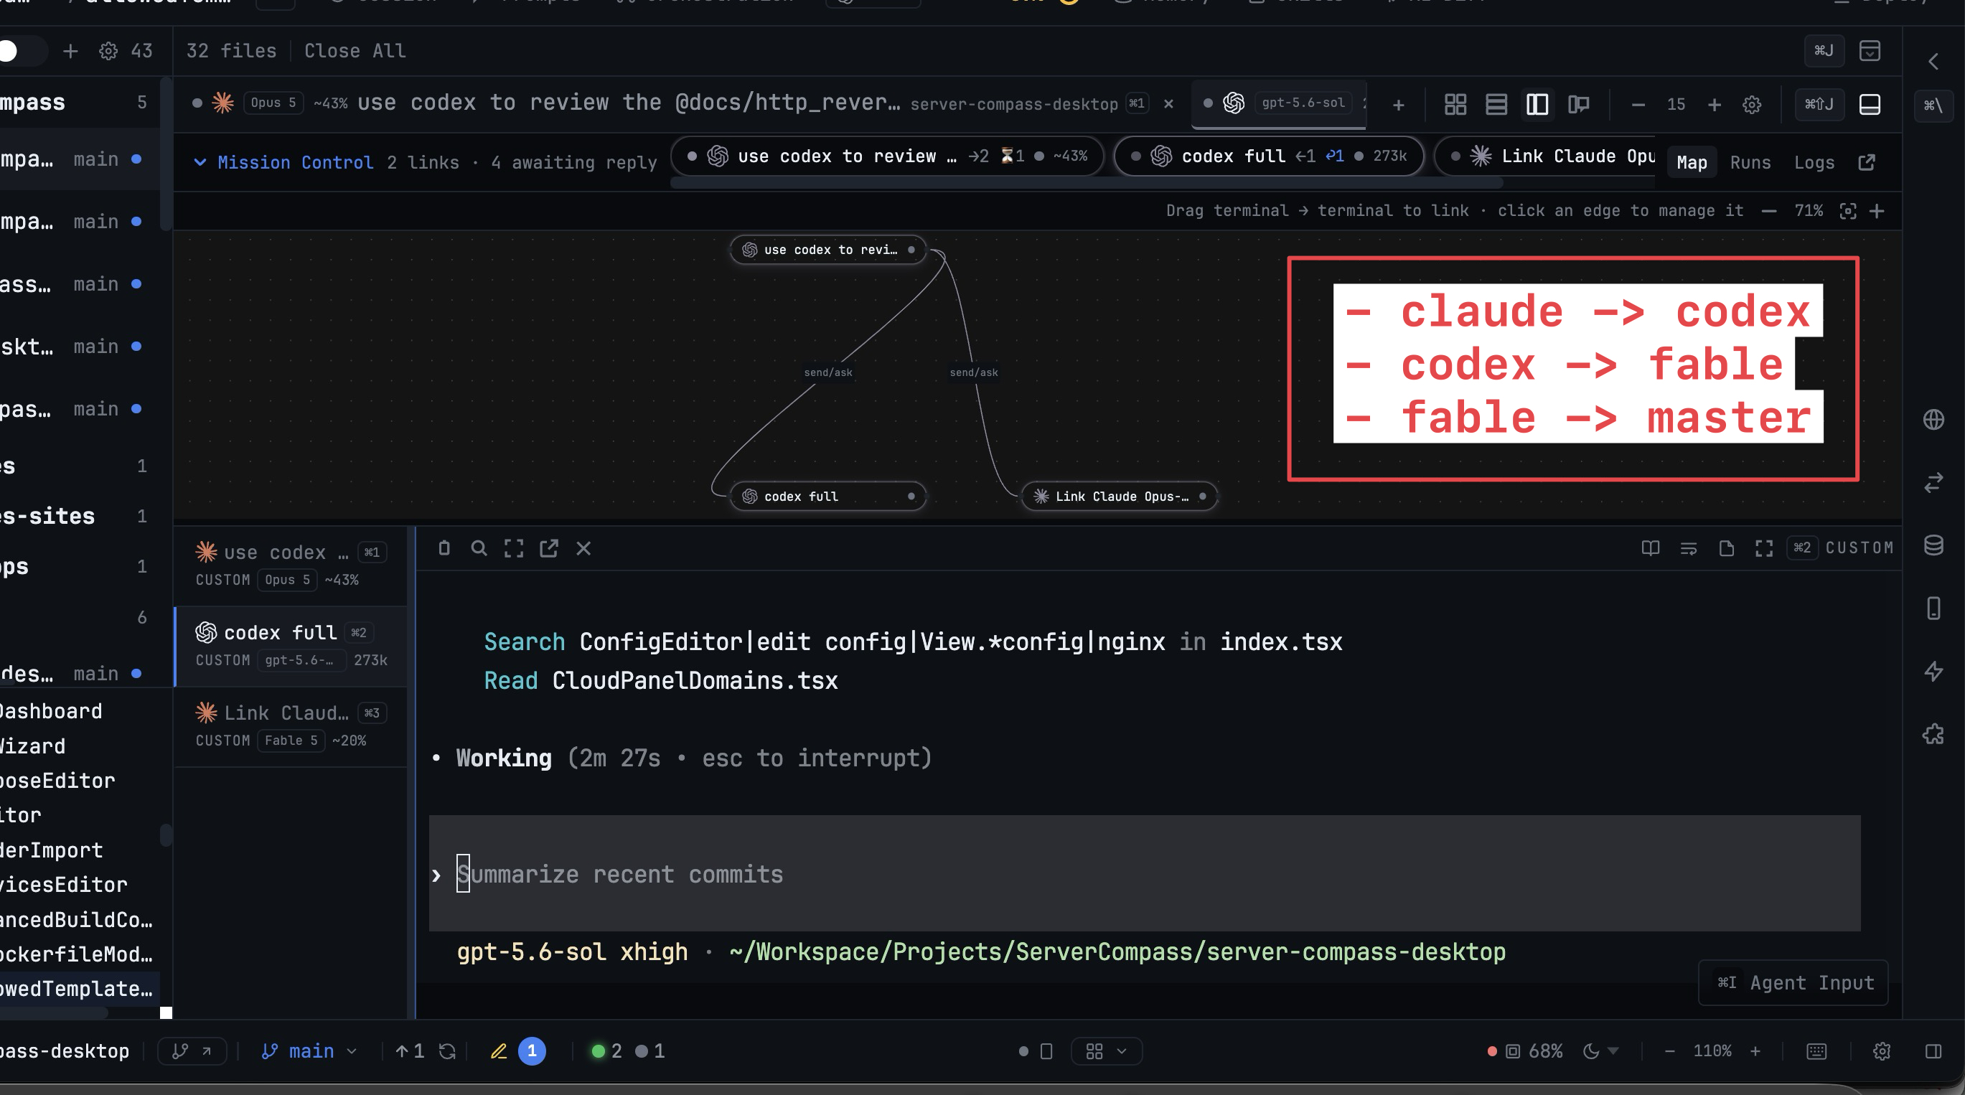
Task: Open the dropdown arrow beside the moon icon
Action: click(1613, 1051)
